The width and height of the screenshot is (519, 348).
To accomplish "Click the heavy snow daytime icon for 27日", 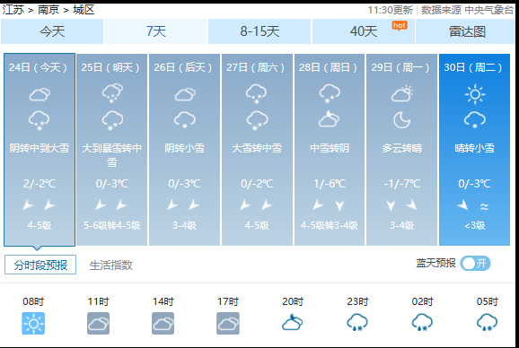I will pos(256,93).
